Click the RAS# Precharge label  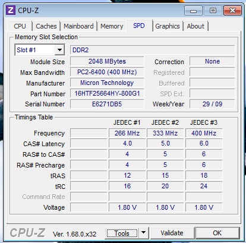point(41,165)
